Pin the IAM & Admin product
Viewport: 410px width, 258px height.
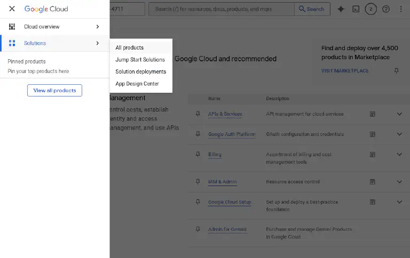point(198,182)
